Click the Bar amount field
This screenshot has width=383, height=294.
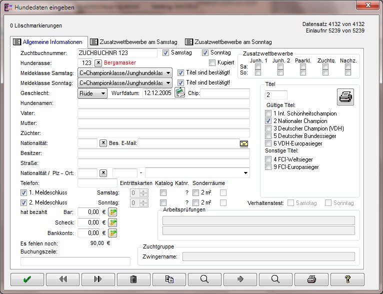point(89,212)
